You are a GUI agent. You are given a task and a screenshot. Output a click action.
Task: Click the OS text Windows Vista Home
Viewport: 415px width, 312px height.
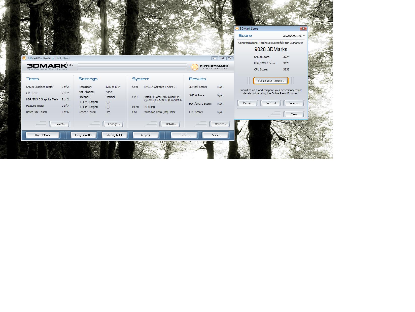coord(160,112)
